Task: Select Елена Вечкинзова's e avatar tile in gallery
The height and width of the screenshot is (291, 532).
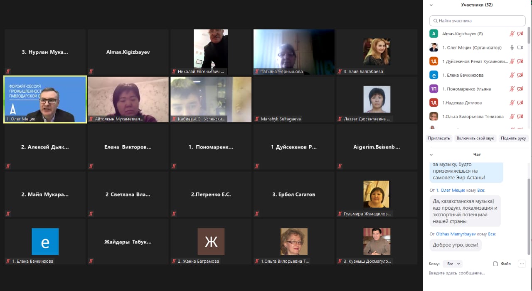Action: pyautogui.click(x=45, y=242)
